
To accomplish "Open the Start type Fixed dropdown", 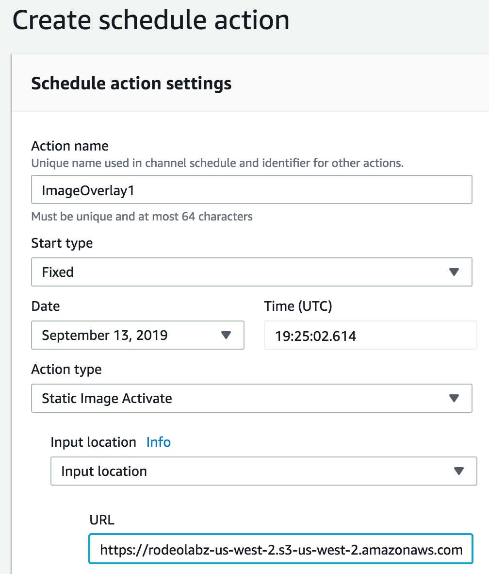I will click(252, 272).
